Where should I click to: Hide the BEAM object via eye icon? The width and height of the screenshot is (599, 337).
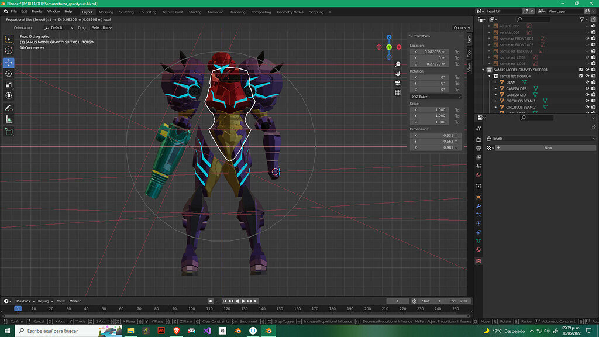tap(587, 82)
